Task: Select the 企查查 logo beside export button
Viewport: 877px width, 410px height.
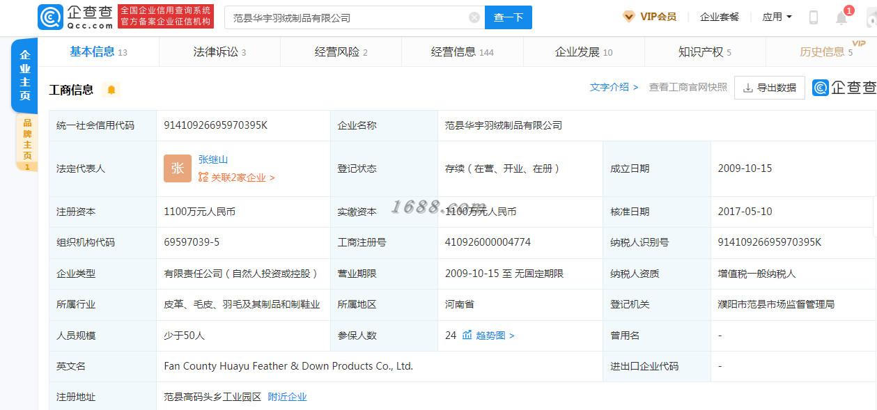Action: point(844,88)
